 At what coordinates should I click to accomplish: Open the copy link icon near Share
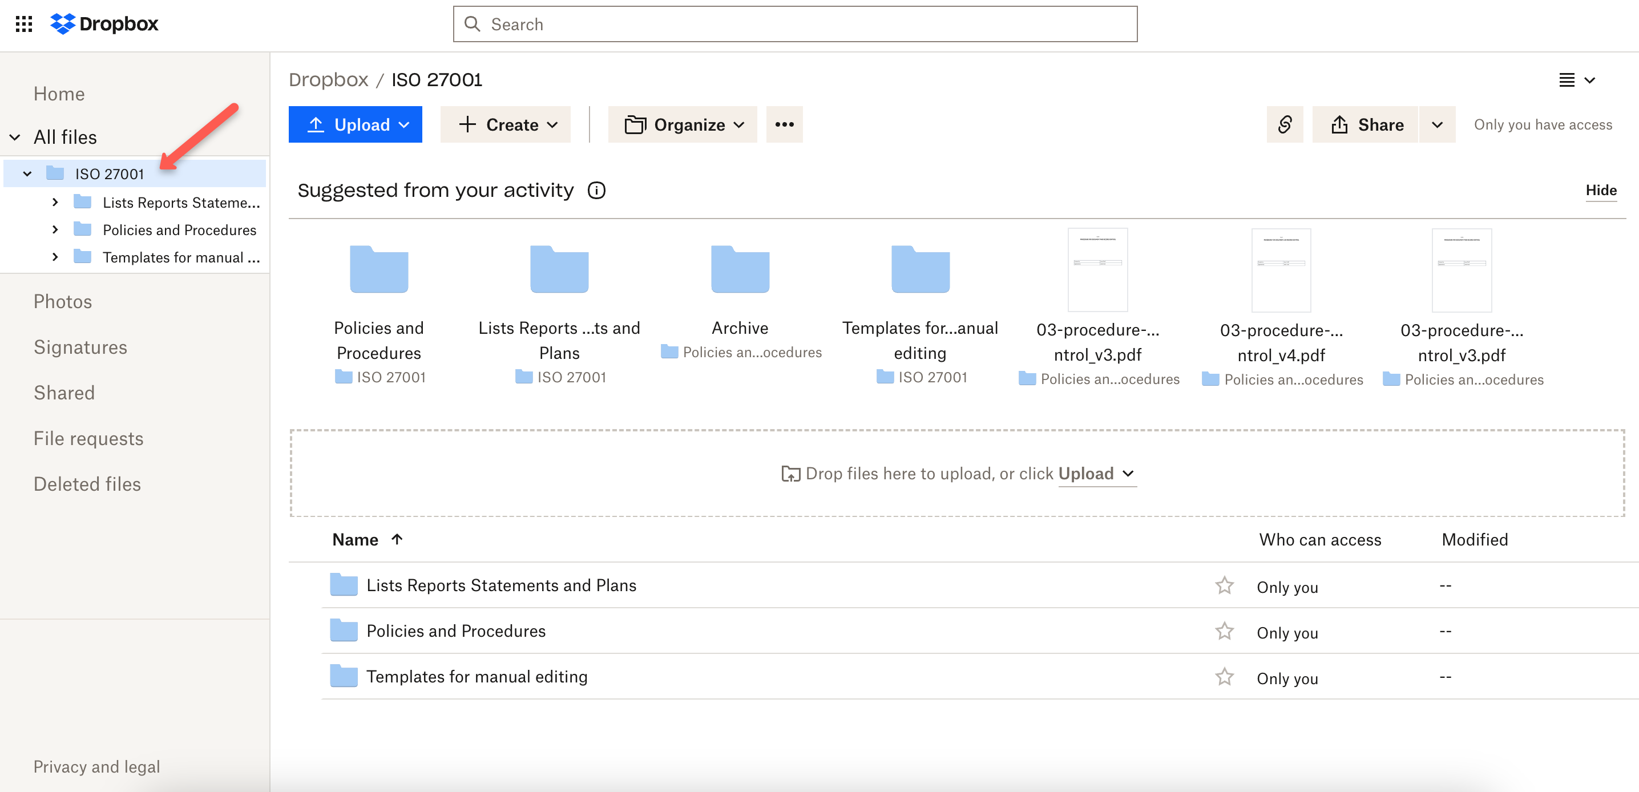click(1284, 124)
